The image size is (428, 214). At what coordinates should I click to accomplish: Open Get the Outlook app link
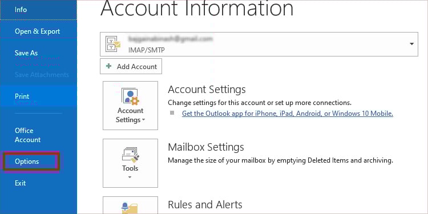click(288, 114)
